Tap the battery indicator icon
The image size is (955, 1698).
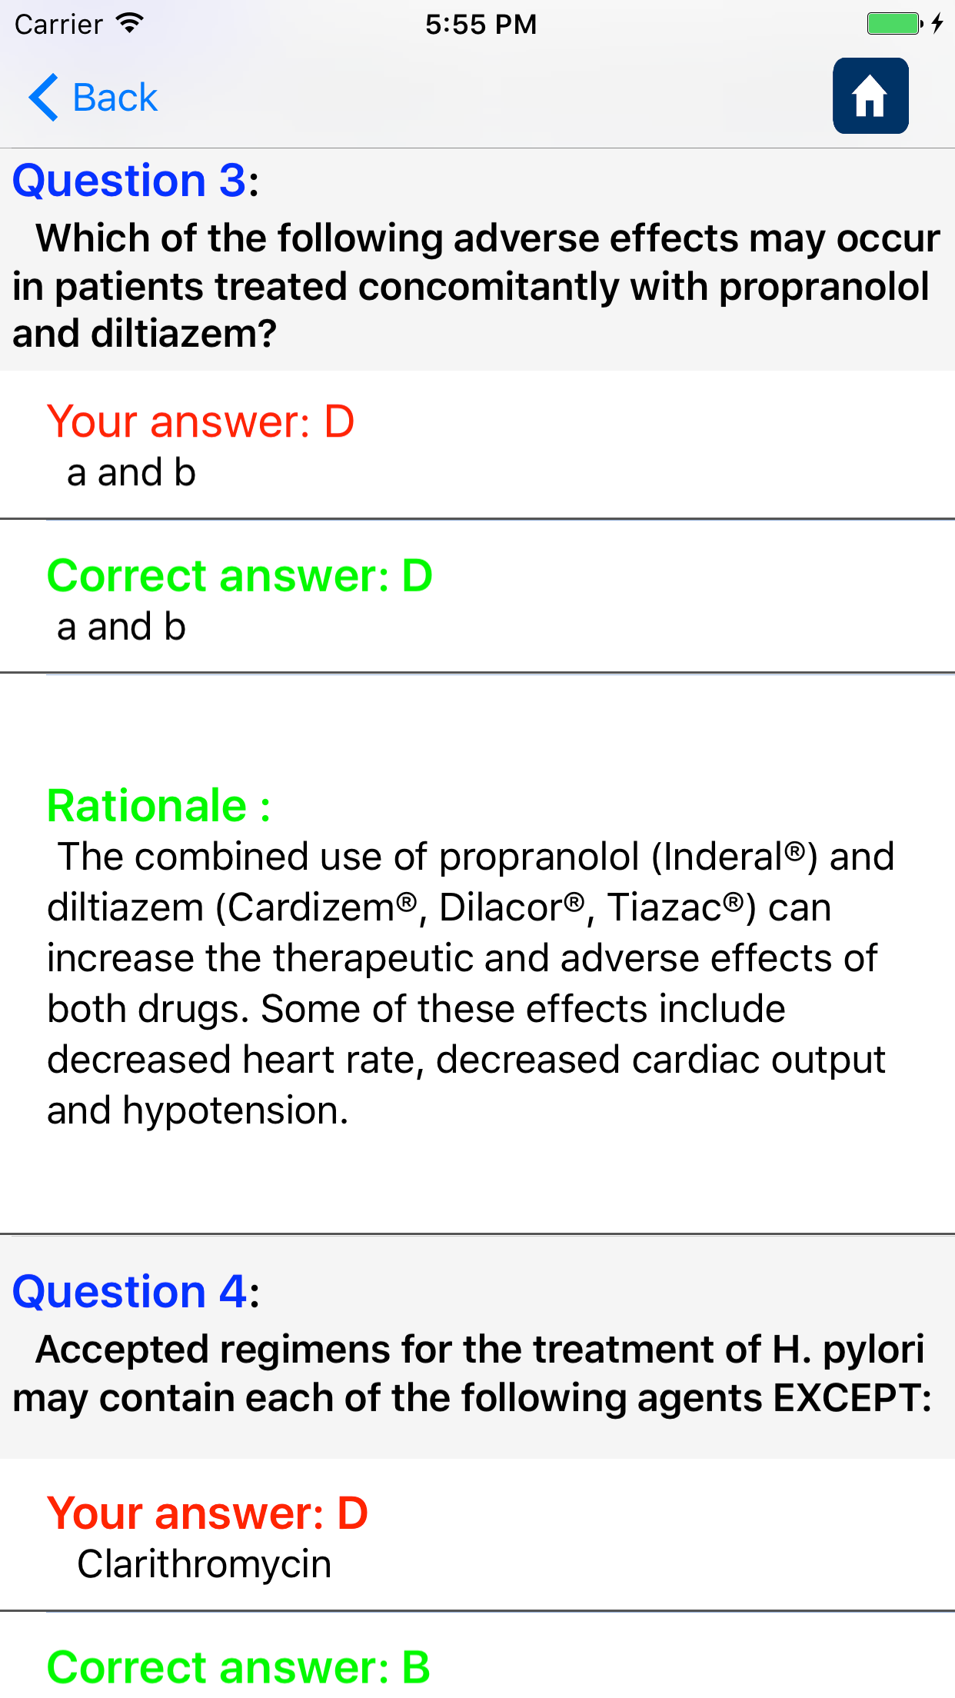[x=893, y=24]
